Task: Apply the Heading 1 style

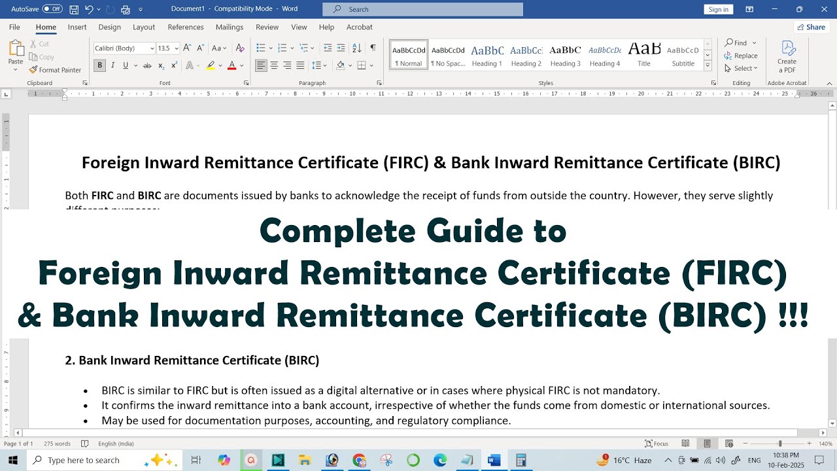Action: tap(487, 56)
